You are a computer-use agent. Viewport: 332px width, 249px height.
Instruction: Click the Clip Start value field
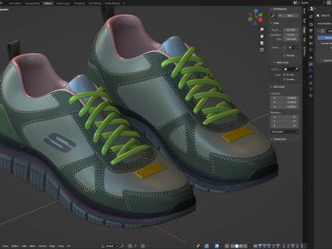click(x=290, y=35)
